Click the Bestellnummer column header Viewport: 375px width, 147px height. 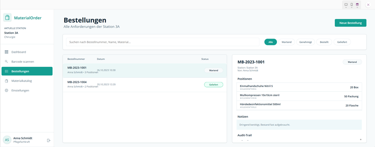click(x=76, y=59)
